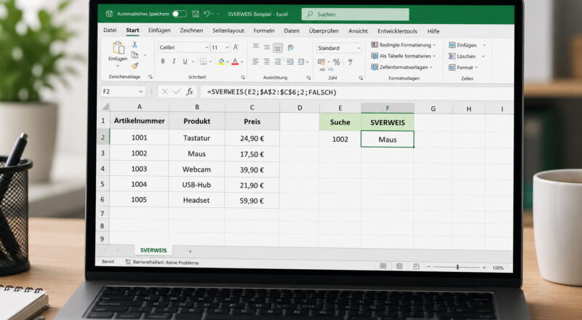Click the thousands separator comma icon
This screenshot has height=320, width=582.
(x=350, y=62)
